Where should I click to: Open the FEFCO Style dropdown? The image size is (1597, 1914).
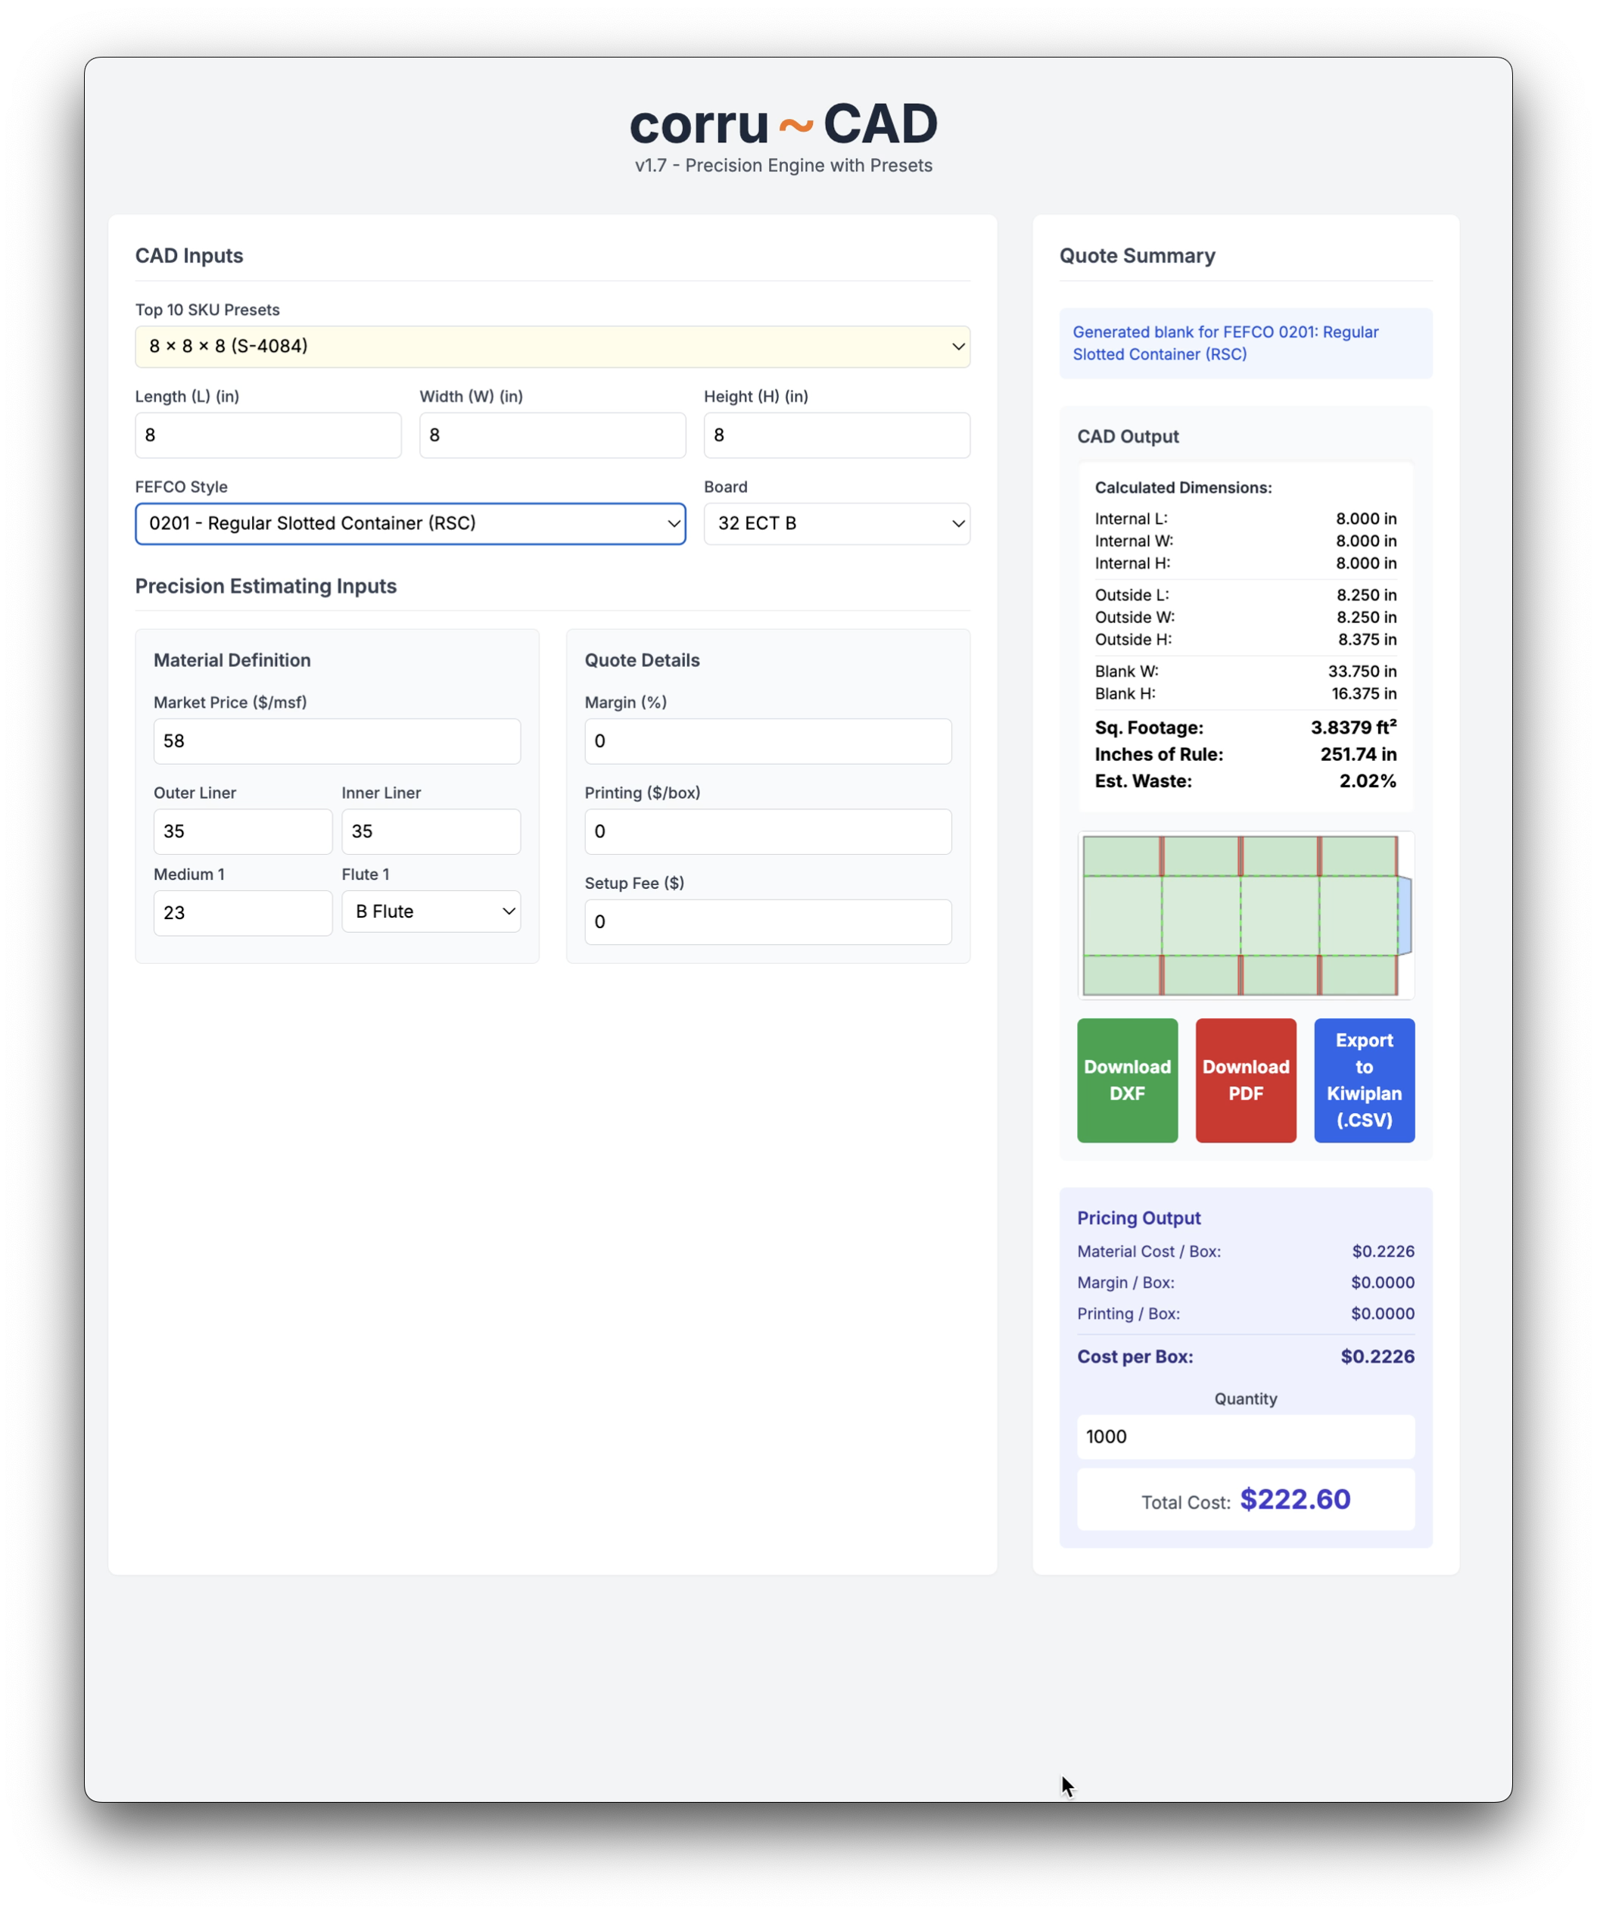[410, 523]
